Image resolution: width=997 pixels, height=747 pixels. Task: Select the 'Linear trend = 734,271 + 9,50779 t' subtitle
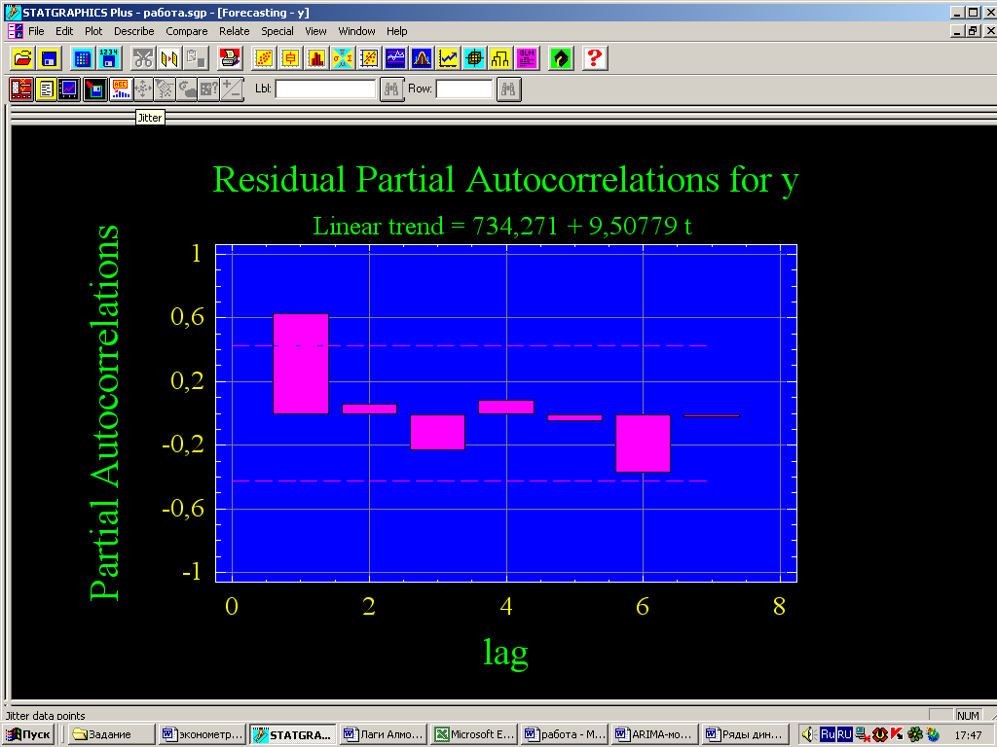point(502,226)
